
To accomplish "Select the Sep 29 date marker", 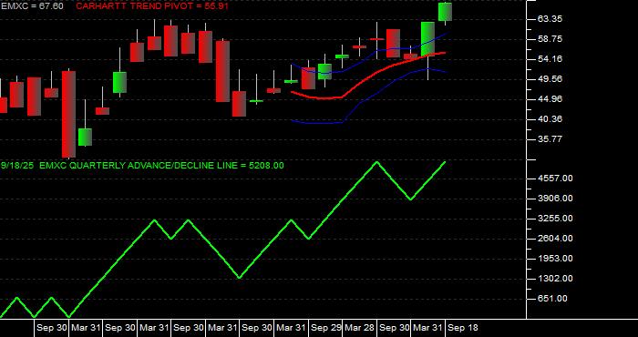I will 325,328.
